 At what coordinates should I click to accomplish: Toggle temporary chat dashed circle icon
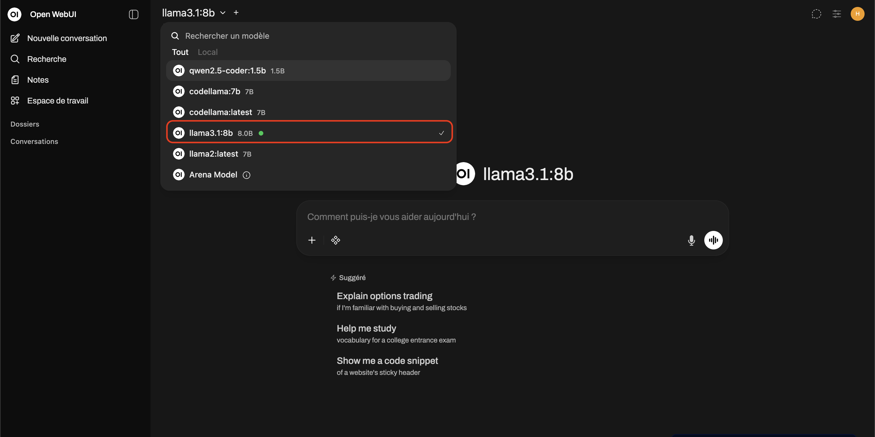coord(816,14)
